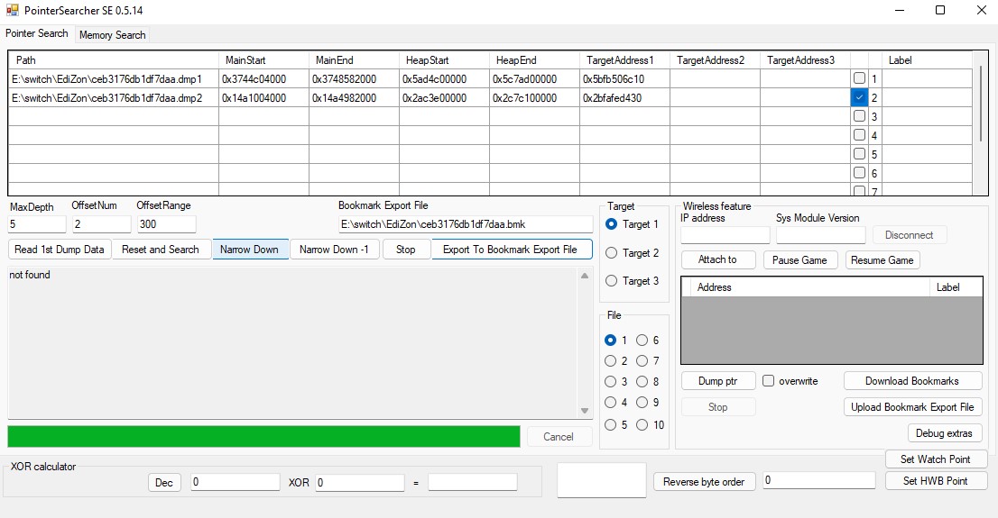
Task: Click the Narrow Down button
Action: [x=249, y=250]
